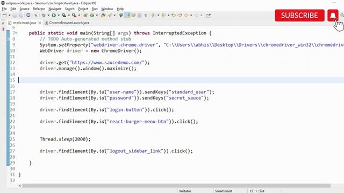Close the implicitwait.java editor tab
The height and width of the screenshot is (193, 344).
click(x=39, y=23)
